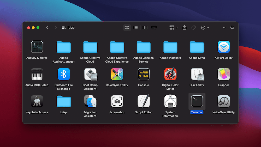This screenshot has width=261, height=147.
Task: Select the Boot Camp Assistant icon
Action: tap(91, 74)
